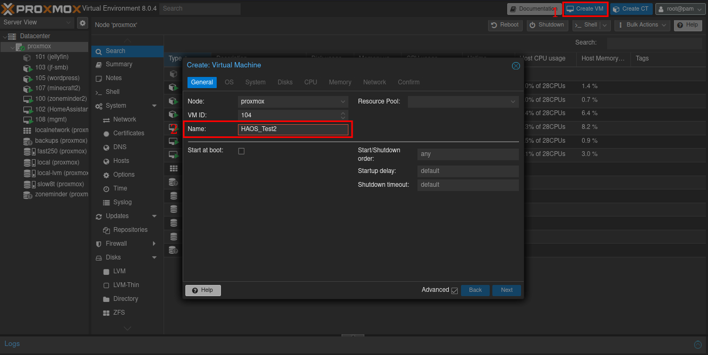Open the Time settings item
Screen dimensions: 708x355
tap(127, 188)
